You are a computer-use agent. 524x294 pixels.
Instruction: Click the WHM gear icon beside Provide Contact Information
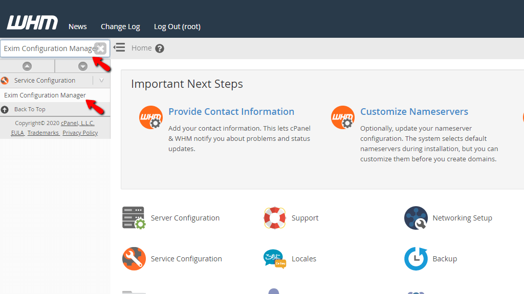151,117
